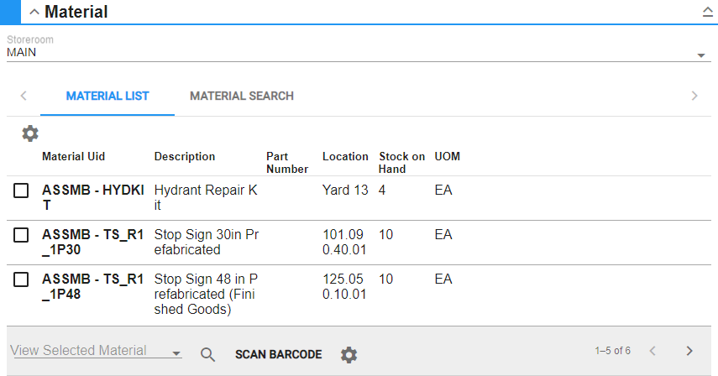
Task: Select the Material List tab
Action: (107, 96)
